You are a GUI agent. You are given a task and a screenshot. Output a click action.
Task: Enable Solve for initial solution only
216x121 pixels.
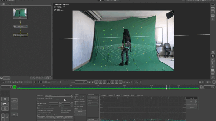pos(38,110)
